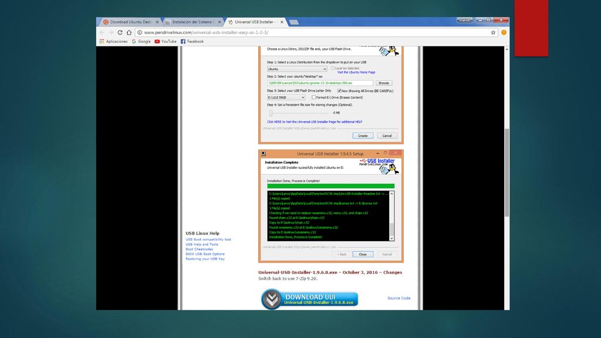Open a new browser tab
601x338 pixels.
293,22
